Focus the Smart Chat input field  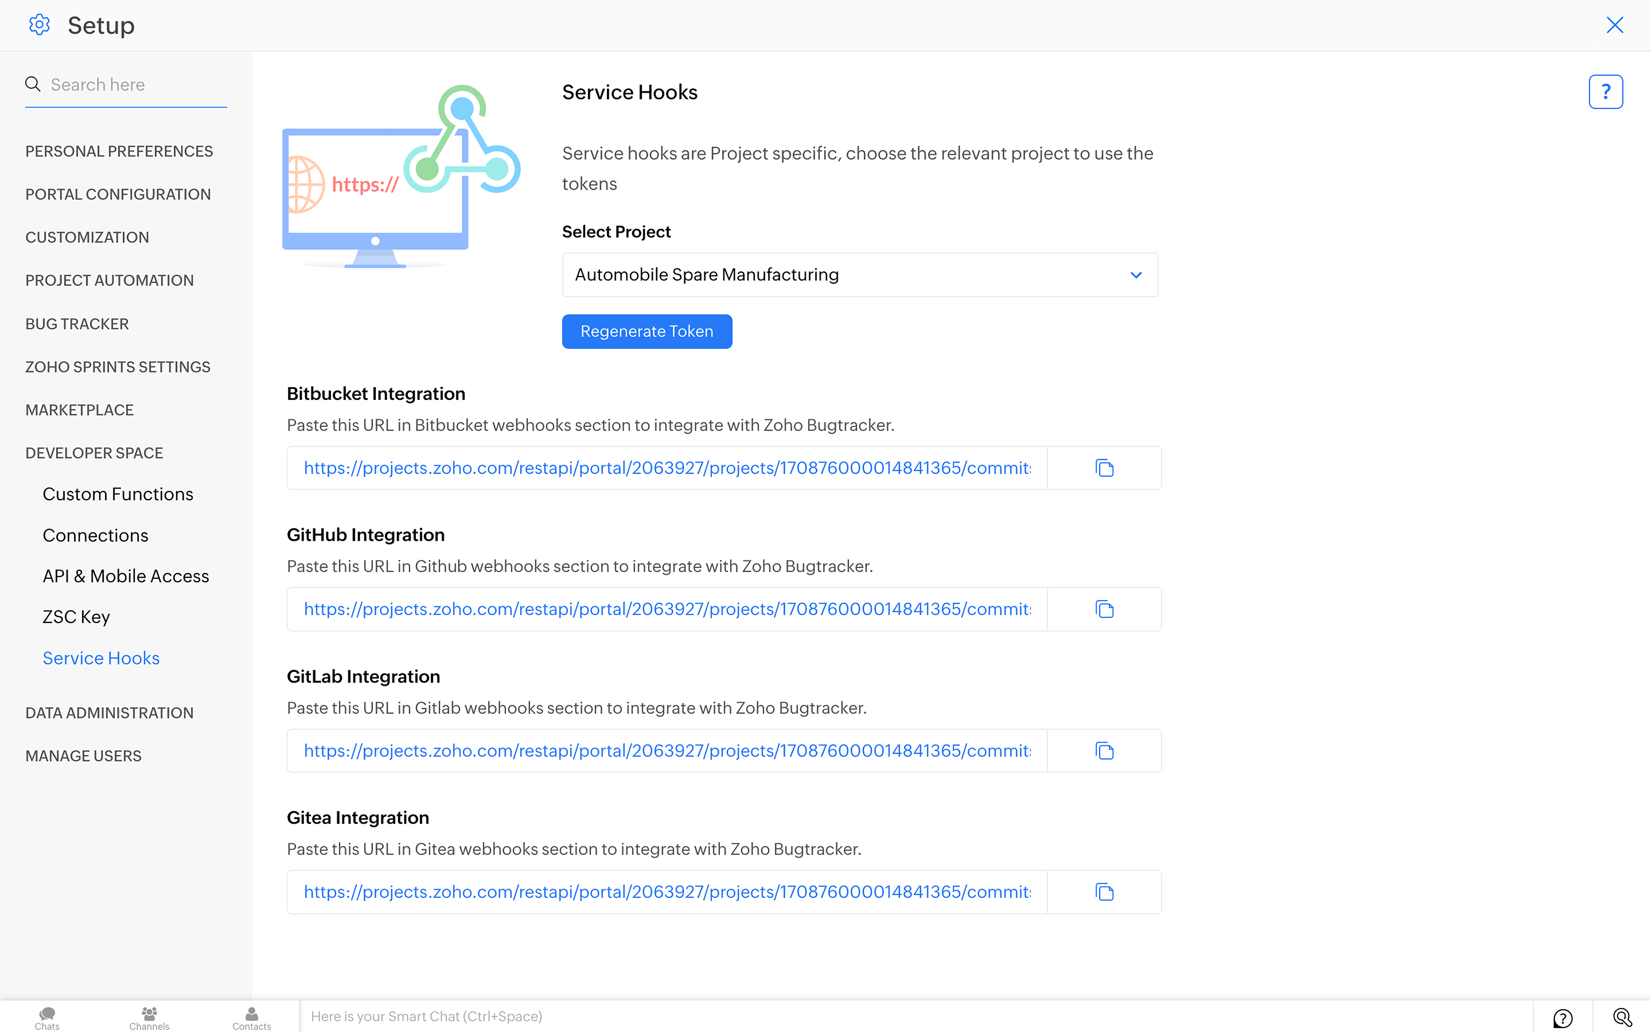pos(914,1016)
